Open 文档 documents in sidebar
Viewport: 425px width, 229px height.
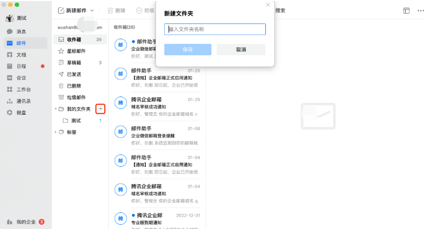pyautogui.click(x=10, y=55)
